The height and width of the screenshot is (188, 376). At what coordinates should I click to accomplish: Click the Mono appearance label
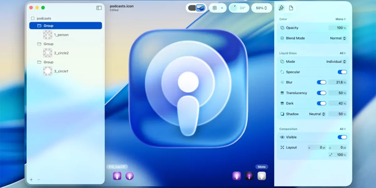(x=262, y=167)
